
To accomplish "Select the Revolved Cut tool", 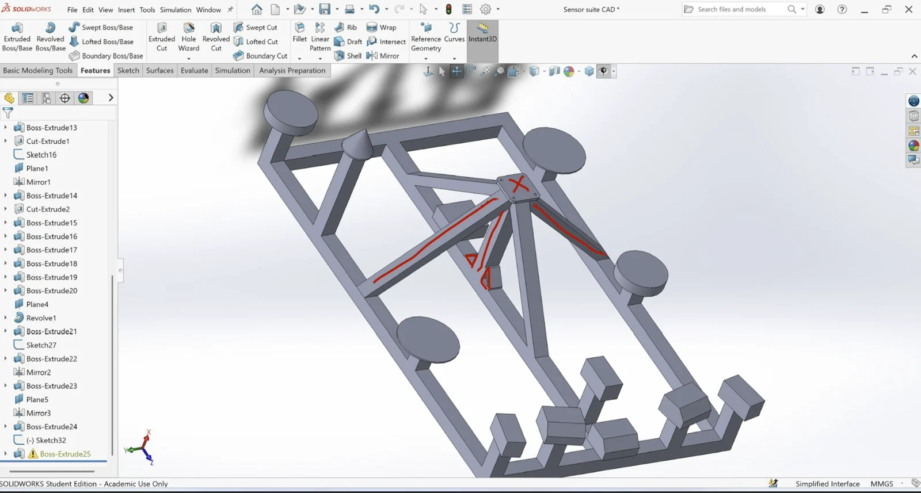I will pos(216,37).
